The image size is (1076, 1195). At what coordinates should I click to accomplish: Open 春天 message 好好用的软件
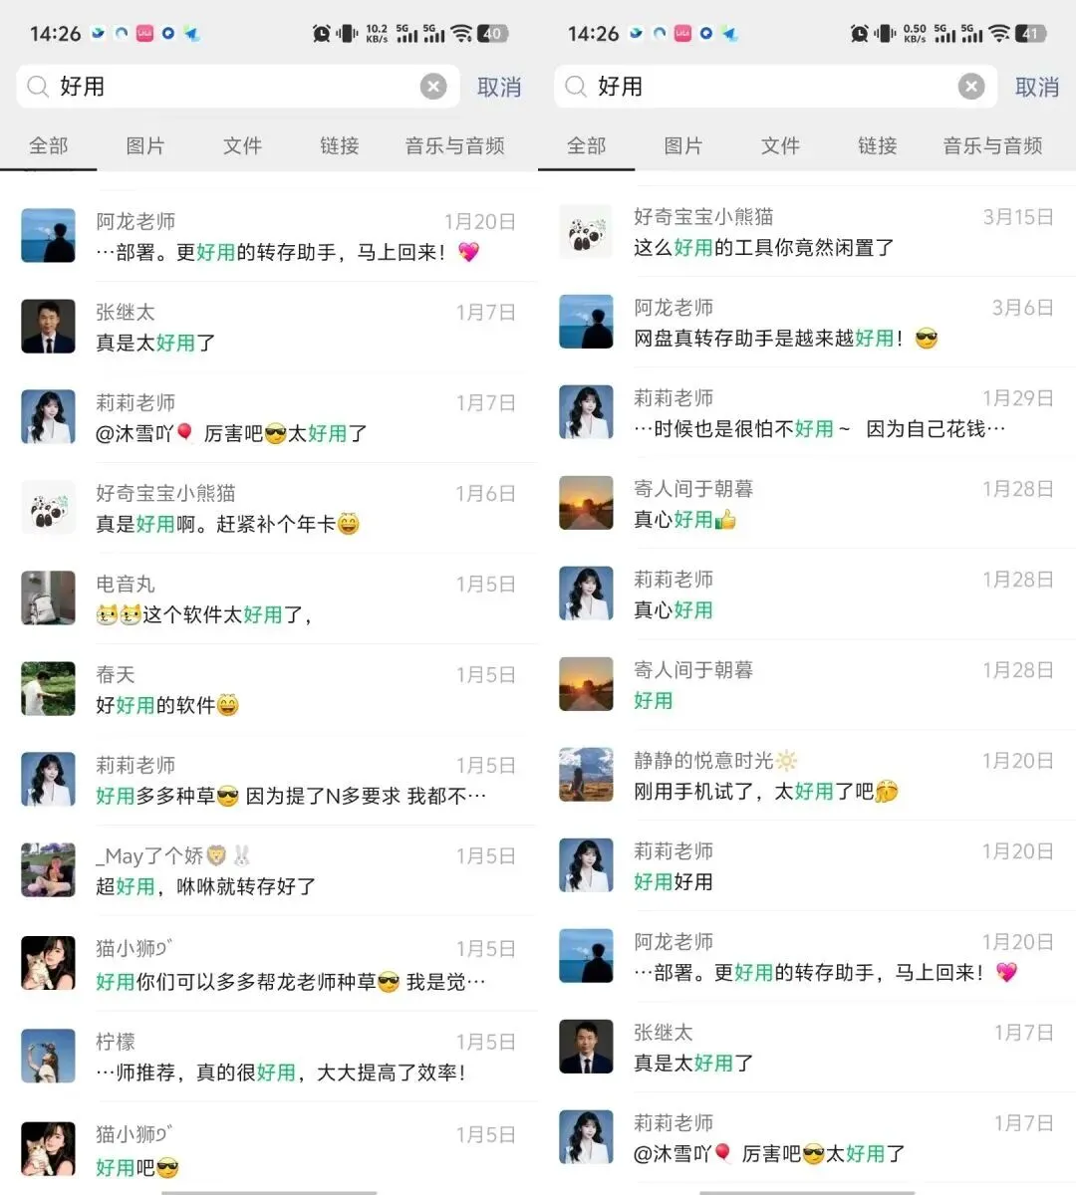click(269, 689)
